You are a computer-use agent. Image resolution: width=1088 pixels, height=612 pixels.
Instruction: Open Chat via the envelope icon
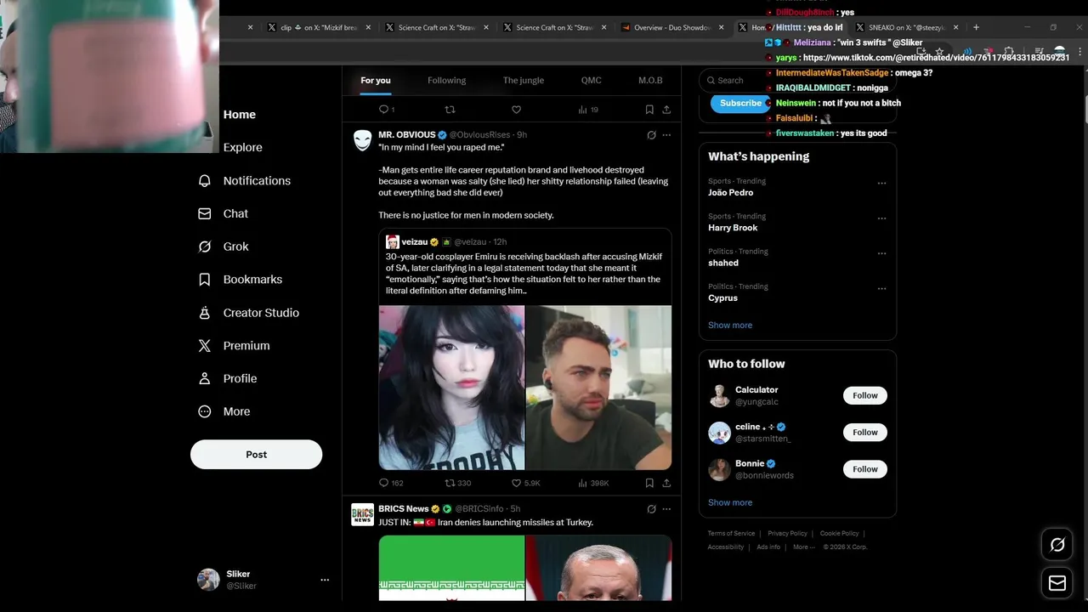(x=204, y=213)
